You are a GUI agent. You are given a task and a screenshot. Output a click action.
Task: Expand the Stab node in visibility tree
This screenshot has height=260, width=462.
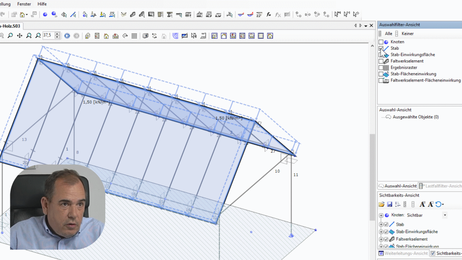click(x=381, y=225)
